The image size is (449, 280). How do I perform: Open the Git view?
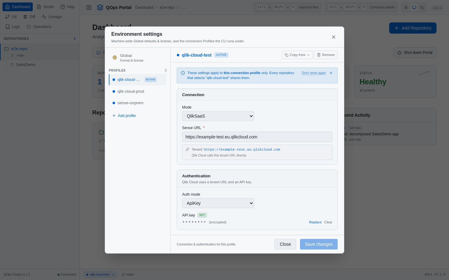coord(11,17)
